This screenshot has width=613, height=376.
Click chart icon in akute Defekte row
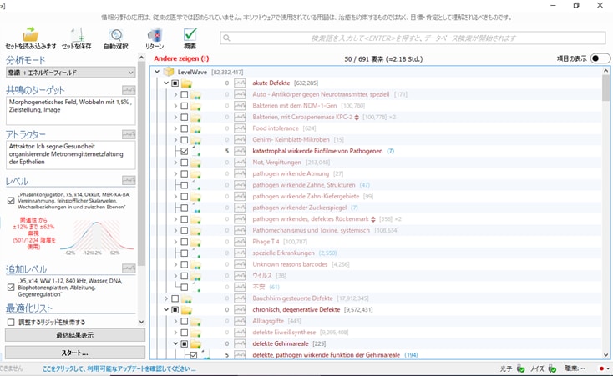pos(240,83)
